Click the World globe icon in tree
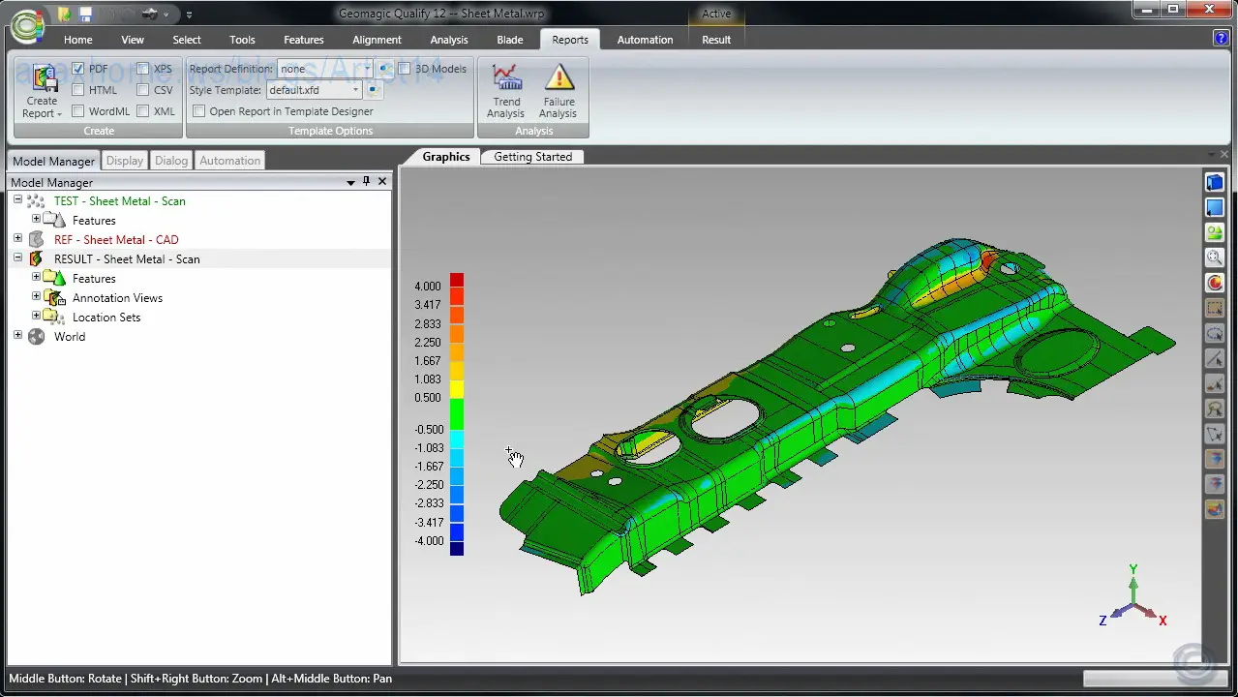The height and width of the screenshot is (697, 1238). pos(36,337)
